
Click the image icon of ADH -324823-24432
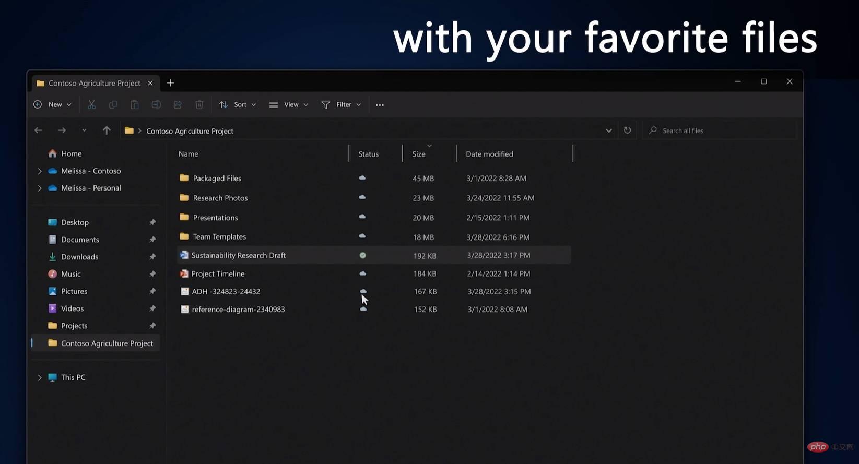[x=184, y=291]
